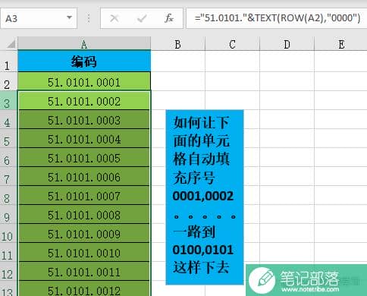The width and height of the screenshot is (367, 296).
Task: Click the formula bar options dots handle
Action: 89,18
